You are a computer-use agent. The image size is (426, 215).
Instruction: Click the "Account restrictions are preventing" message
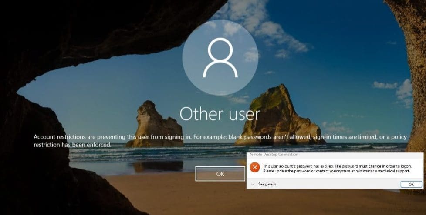point(220,141)
